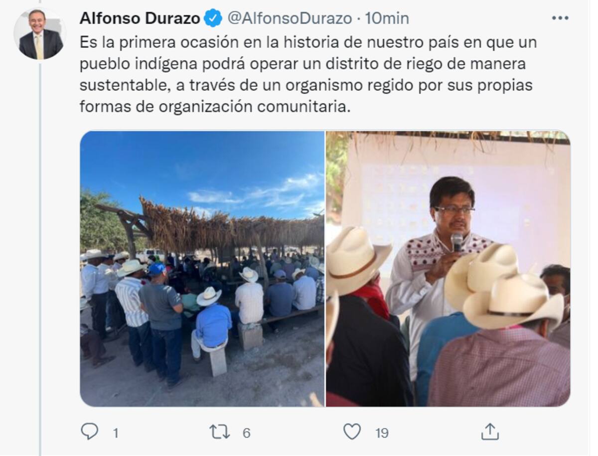Screen dimensions: 598x456
Task: Click the microphone held in the right photo
Action: tap(456, 243)
